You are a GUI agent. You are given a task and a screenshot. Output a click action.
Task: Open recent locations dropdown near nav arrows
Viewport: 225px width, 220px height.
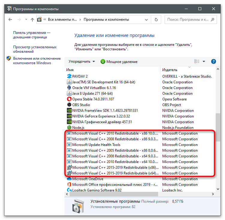pyautogui.click(x=26, y=19)
